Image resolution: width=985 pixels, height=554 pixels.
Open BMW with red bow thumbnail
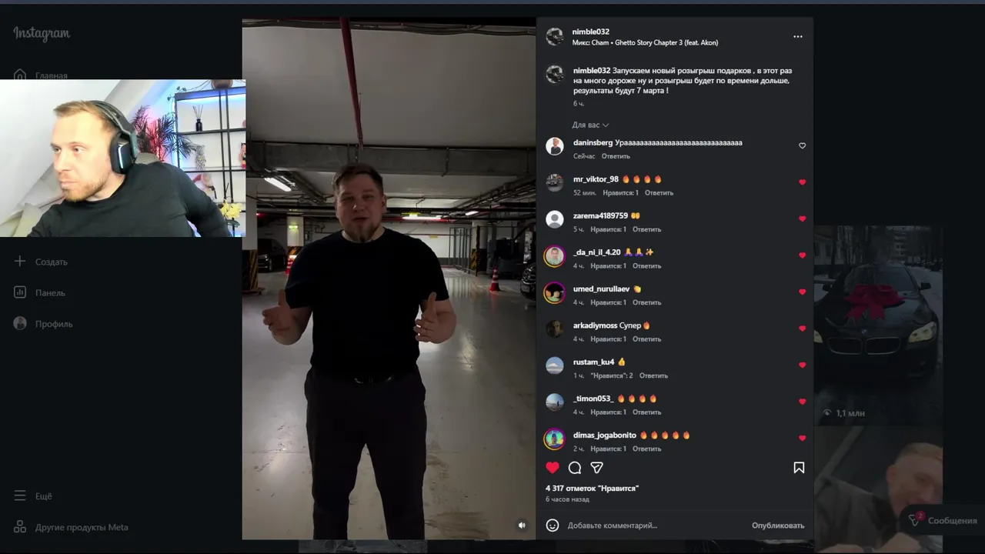(878, 325)
